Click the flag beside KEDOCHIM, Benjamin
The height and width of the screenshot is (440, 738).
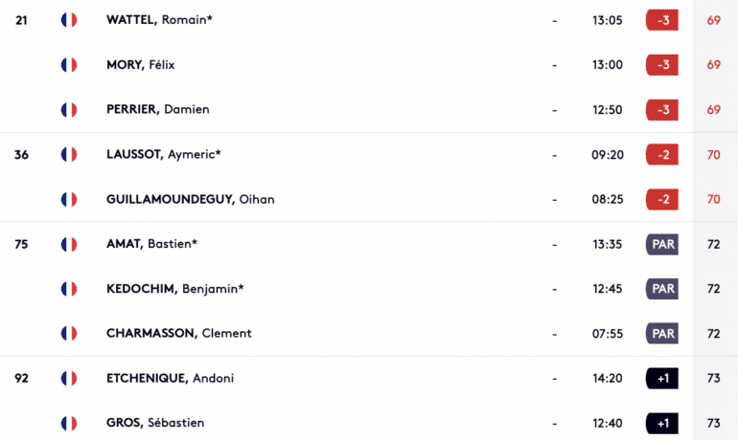pos(69,289)
